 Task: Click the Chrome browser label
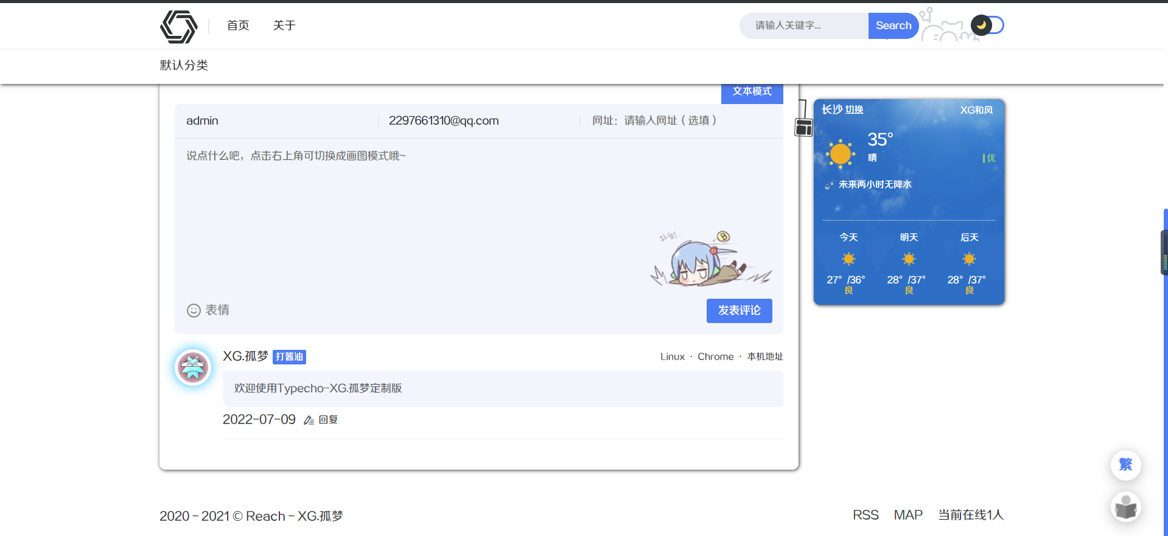(716, 357)
